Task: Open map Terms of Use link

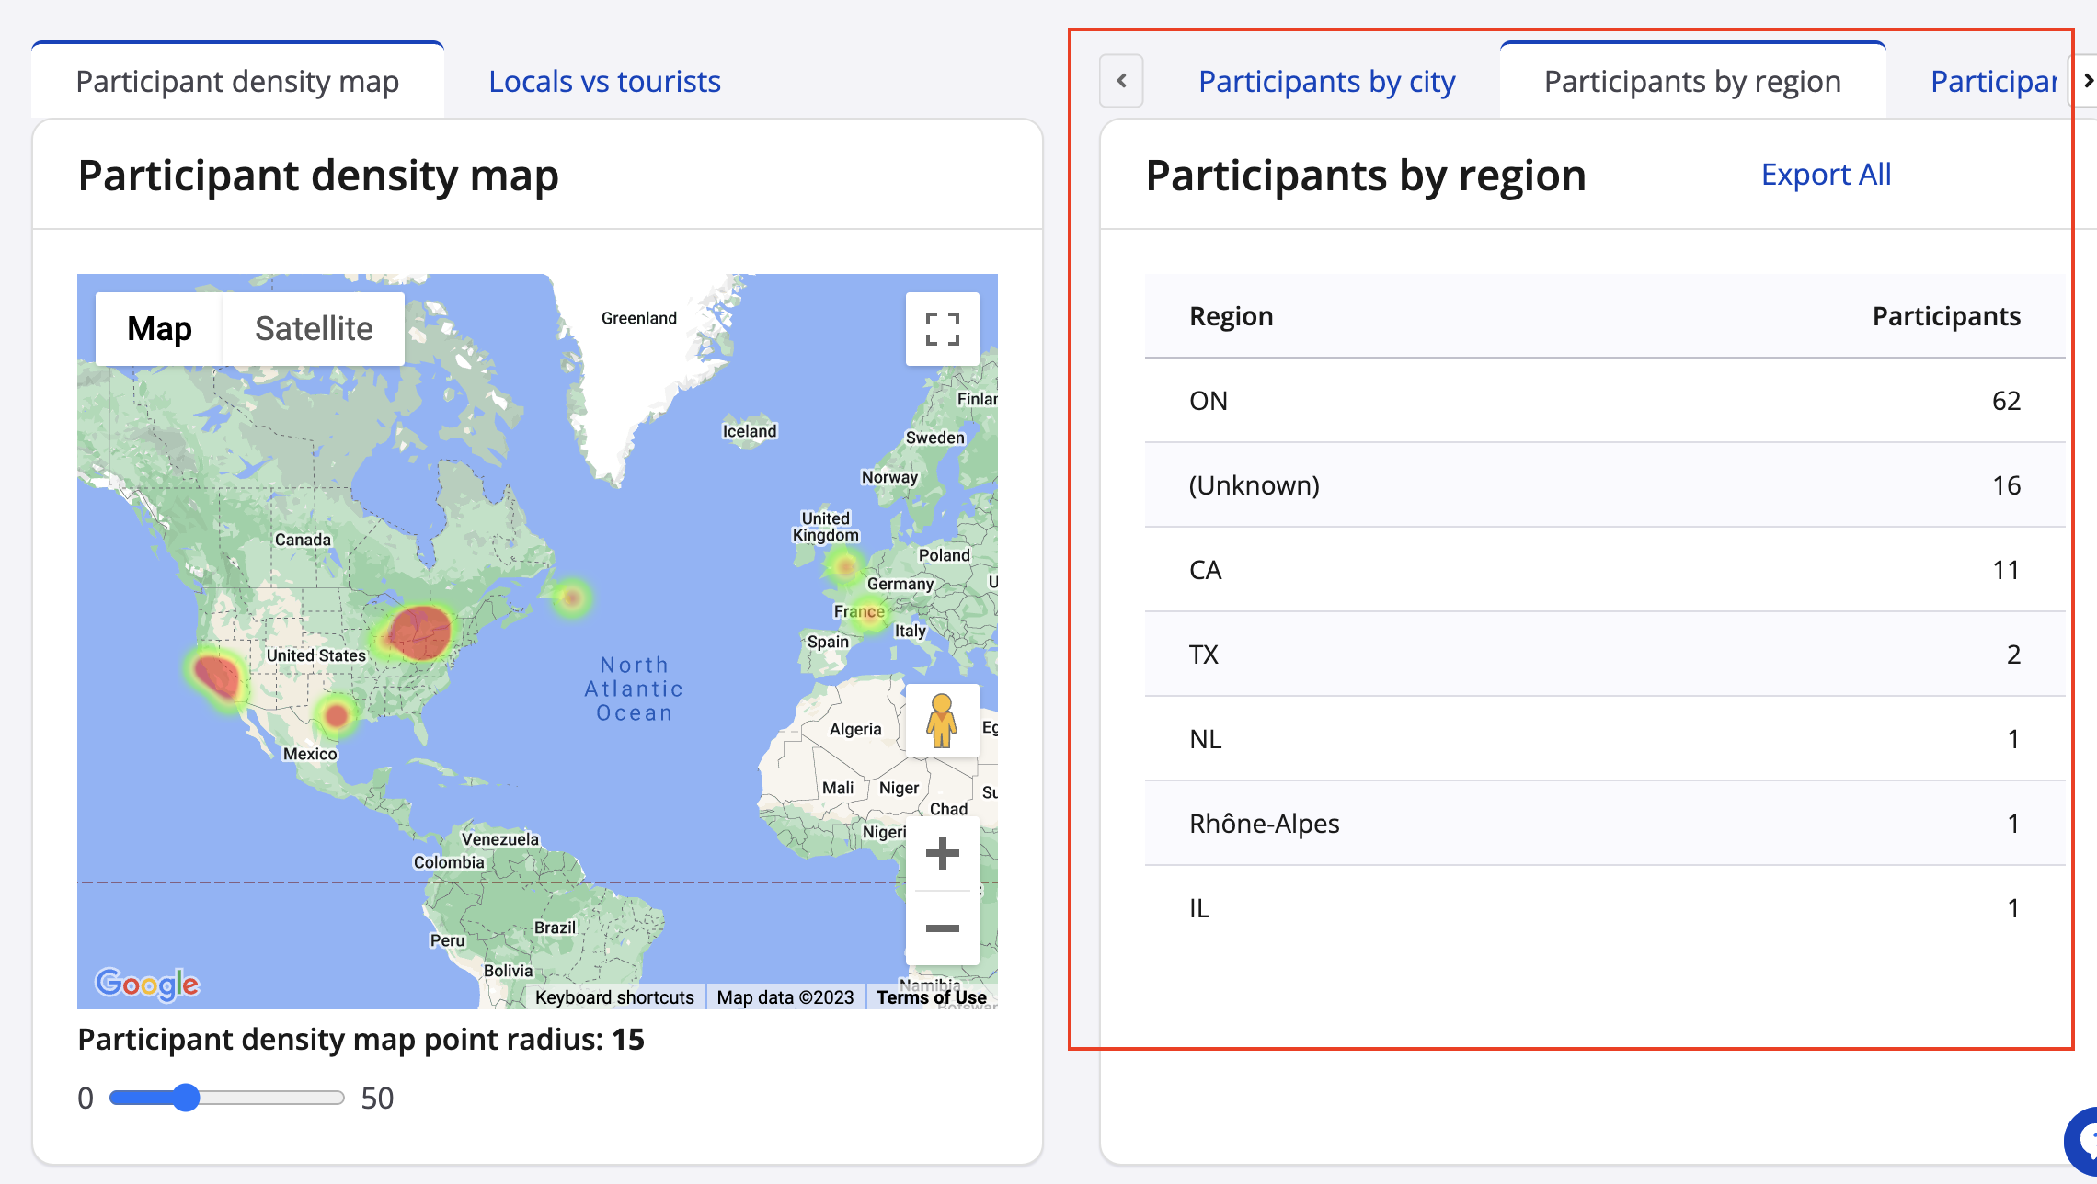Action: (931, 997)
